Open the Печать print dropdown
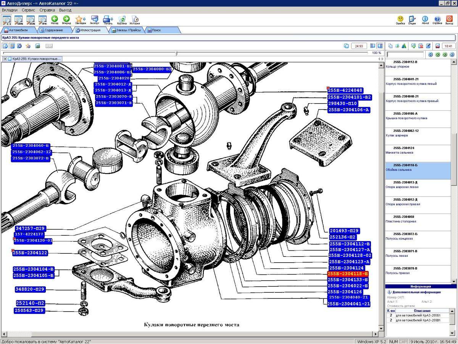The width and height of the screenshot is (458, 344). point(108,19)
